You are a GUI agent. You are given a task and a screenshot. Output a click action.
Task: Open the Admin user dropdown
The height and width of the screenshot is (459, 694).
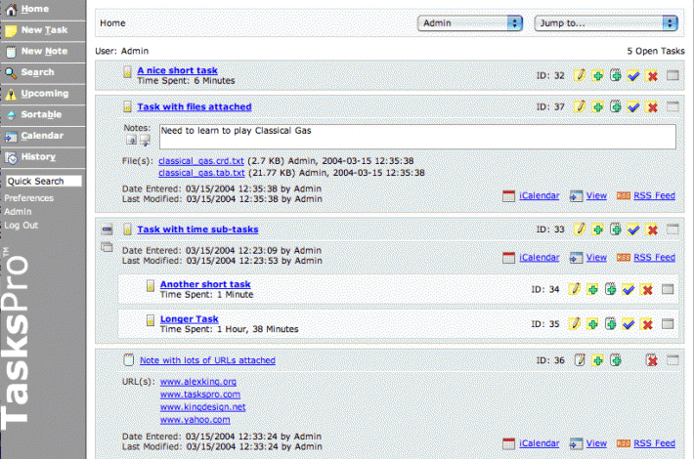(470, 23)
